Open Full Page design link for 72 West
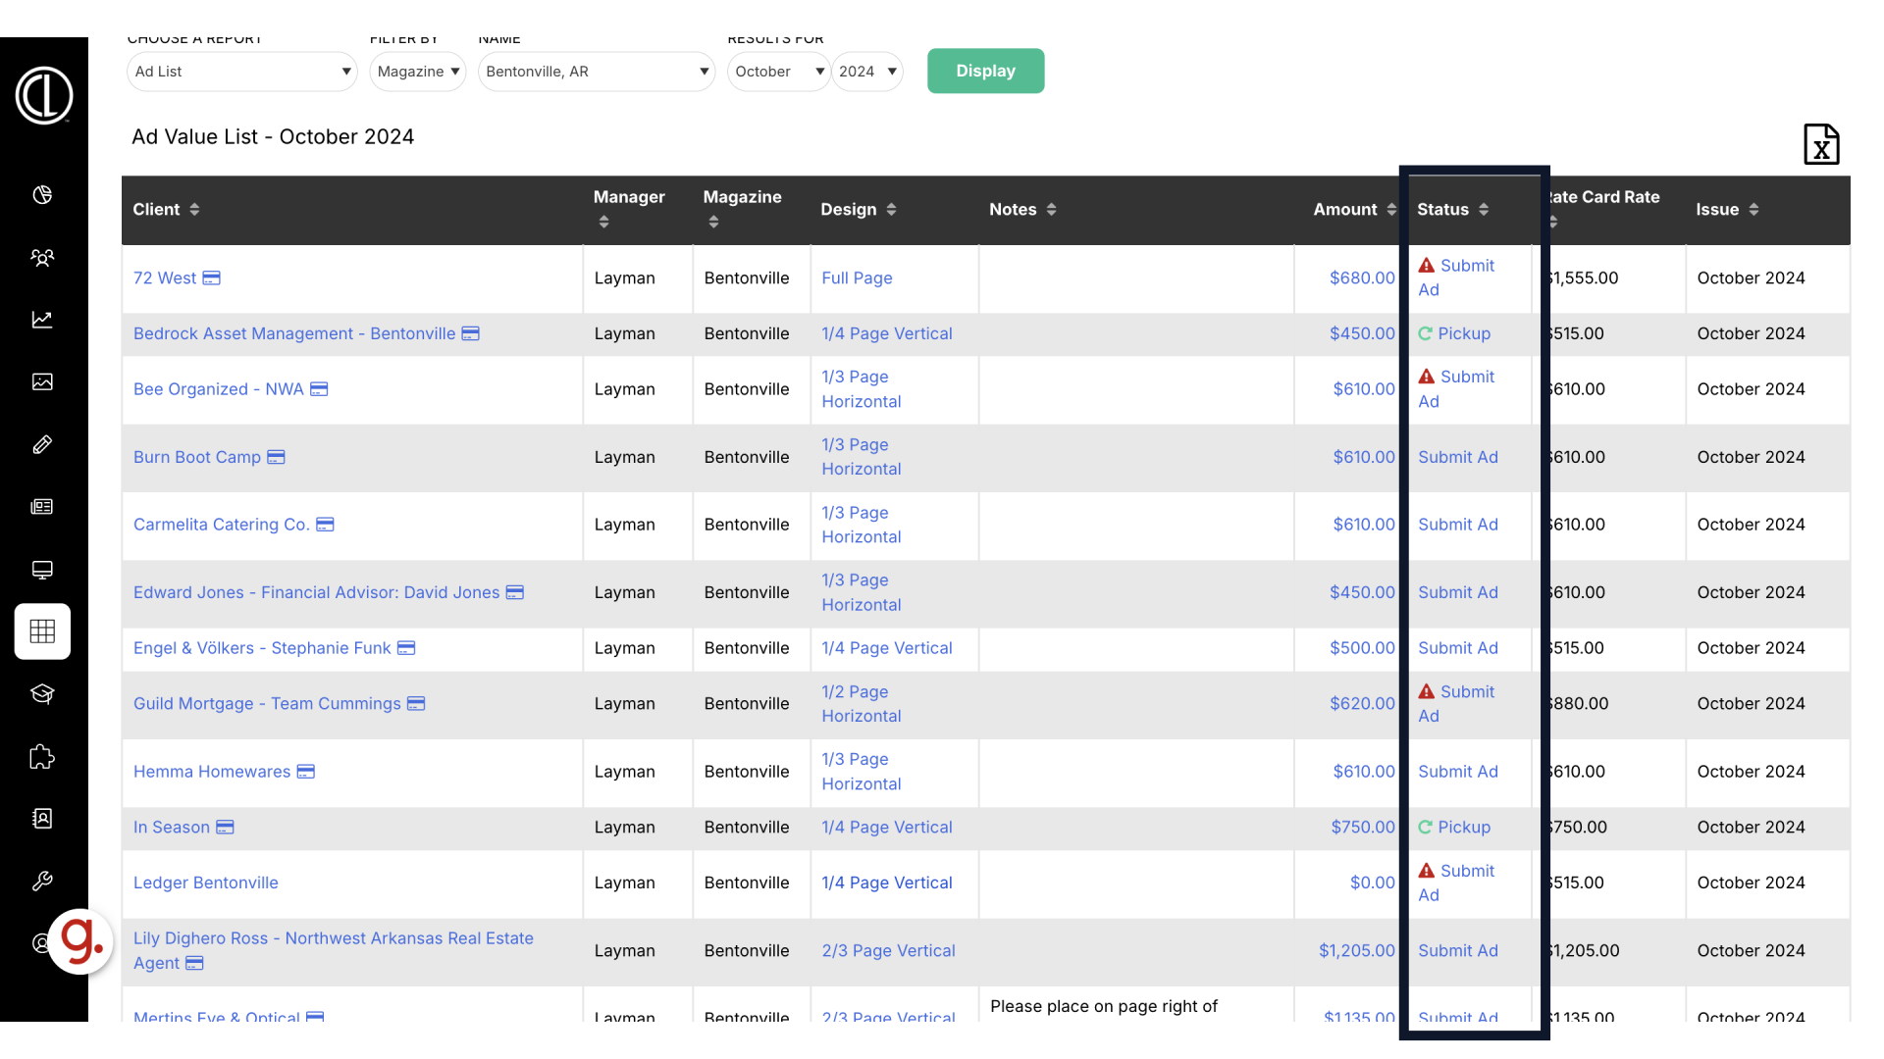1884x1059 pixels. pyautogui.click(x=857, y=278)
